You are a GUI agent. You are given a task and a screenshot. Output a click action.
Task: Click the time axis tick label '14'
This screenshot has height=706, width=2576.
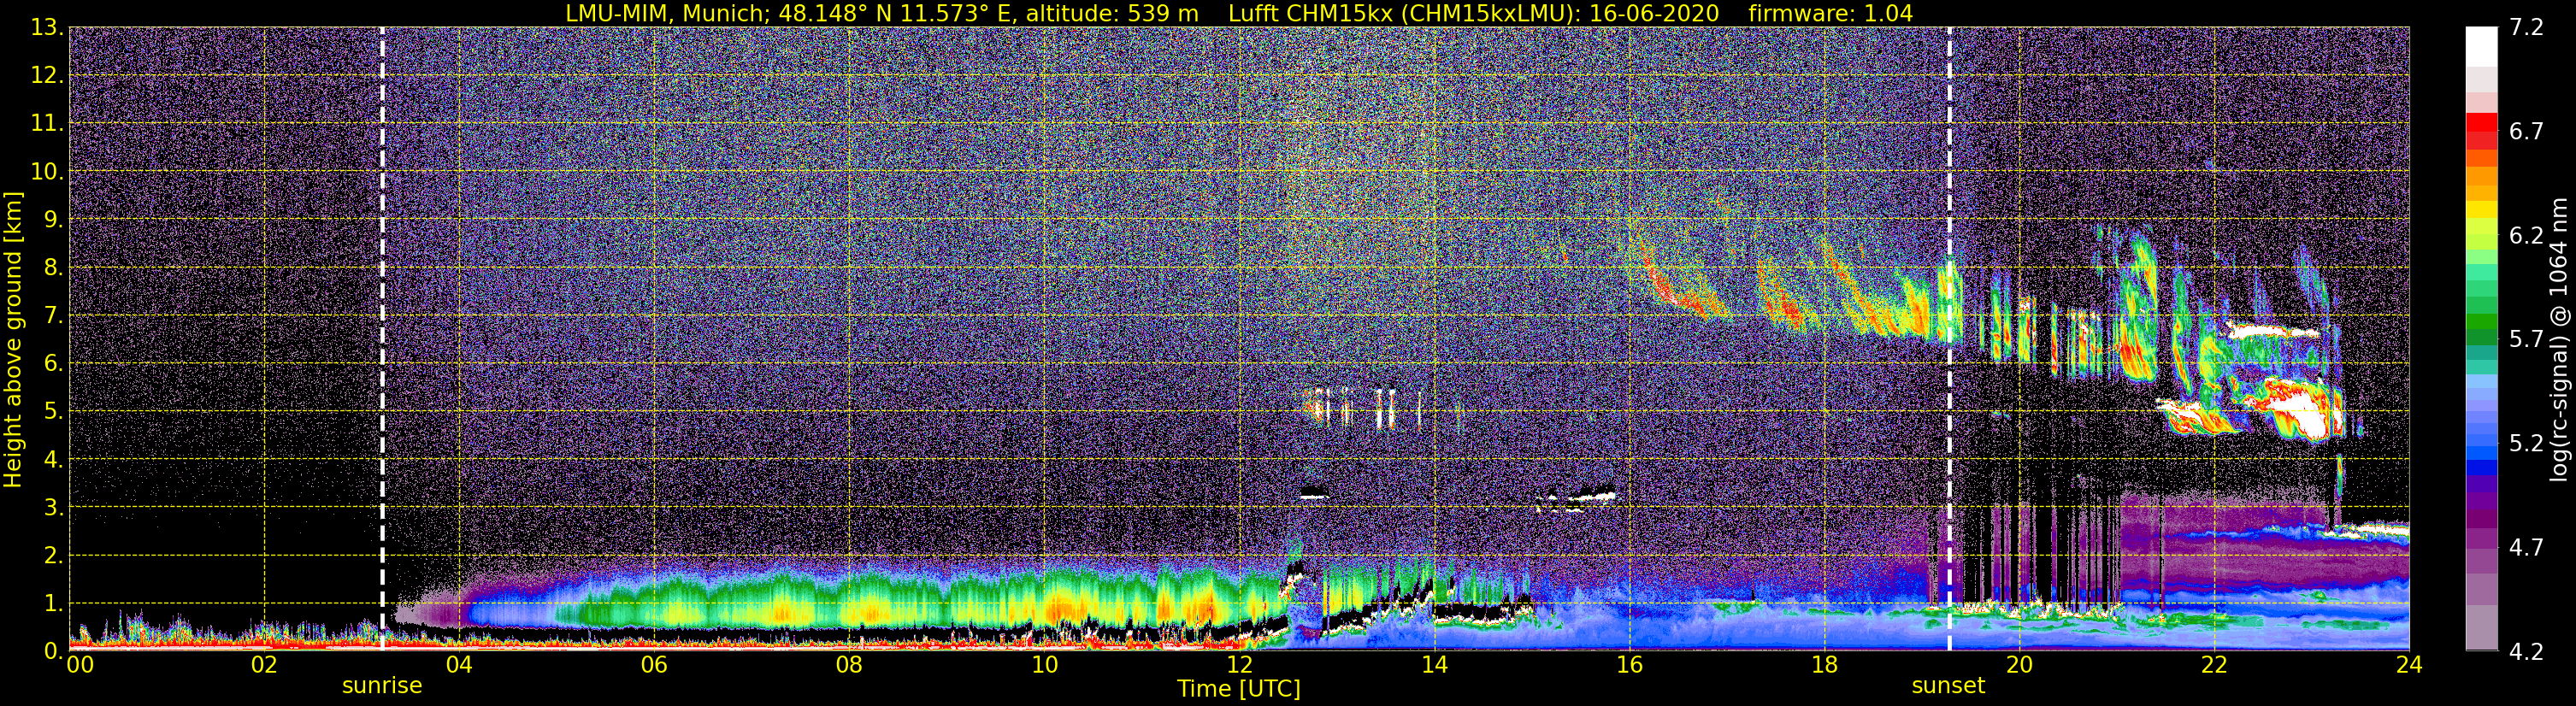click(x=1434, y=665)
